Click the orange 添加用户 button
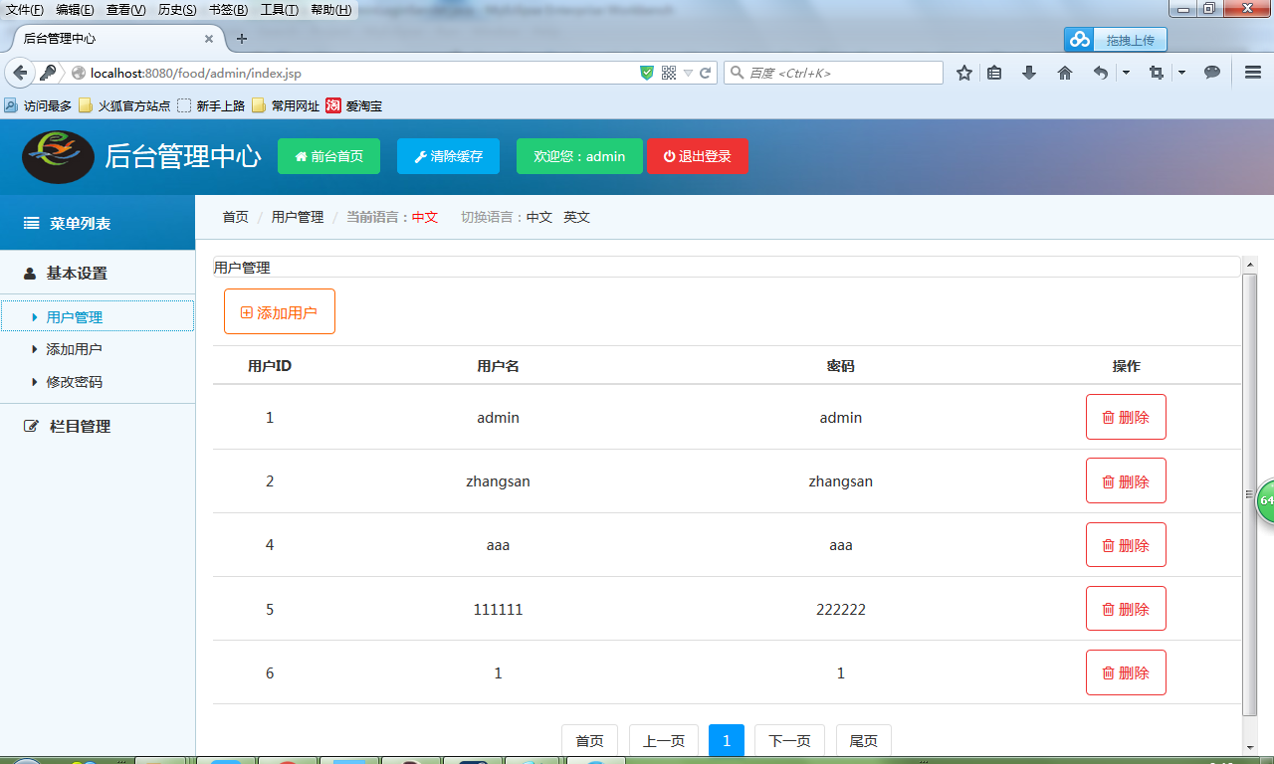The width and height of the screenshot is (1274, 764). point(280,311)
